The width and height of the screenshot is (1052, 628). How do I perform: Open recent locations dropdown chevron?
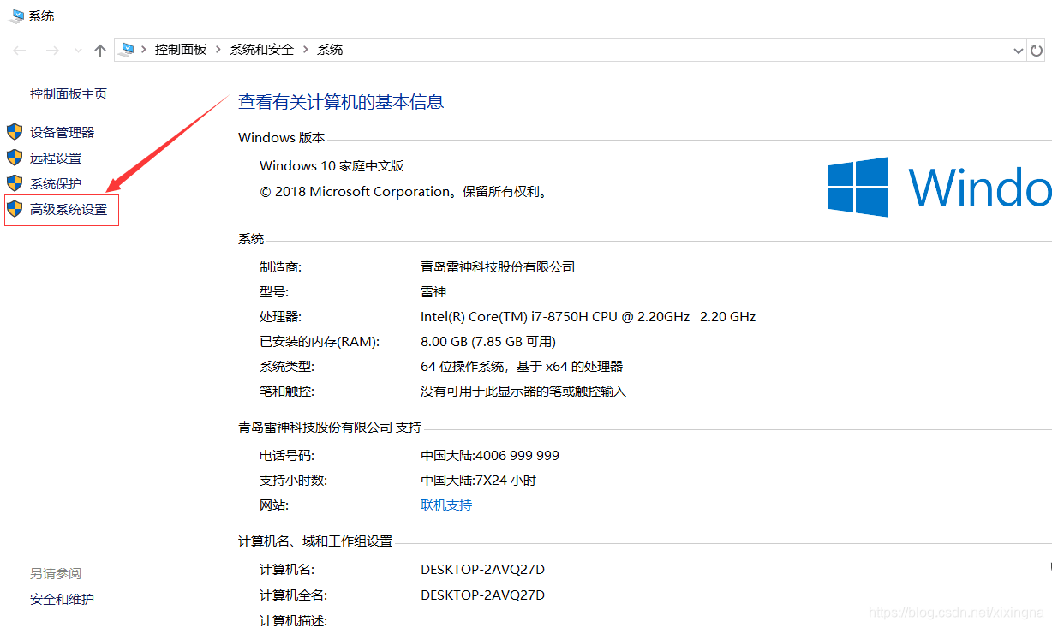tap(78, 51)
